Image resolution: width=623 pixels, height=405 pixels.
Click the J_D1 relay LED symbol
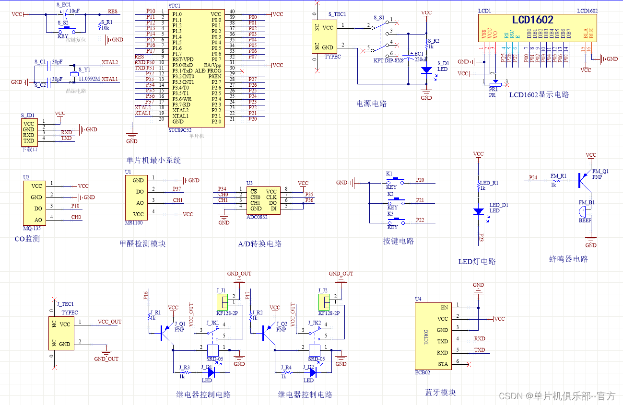[211, 371]
